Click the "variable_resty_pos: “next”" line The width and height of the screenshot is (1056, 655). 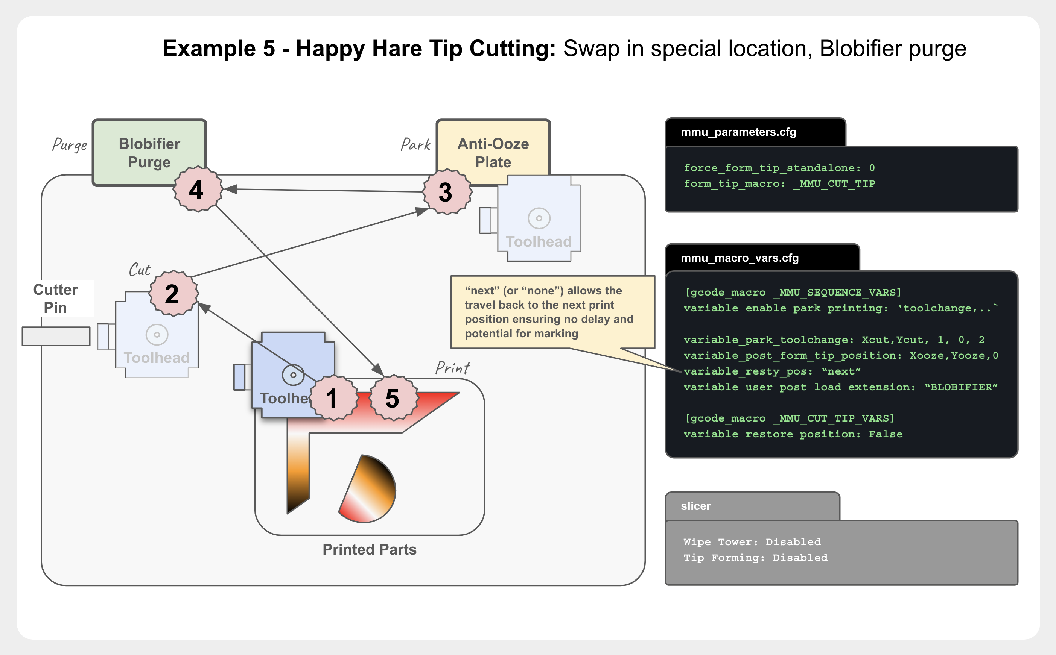(x=773, y=371)
